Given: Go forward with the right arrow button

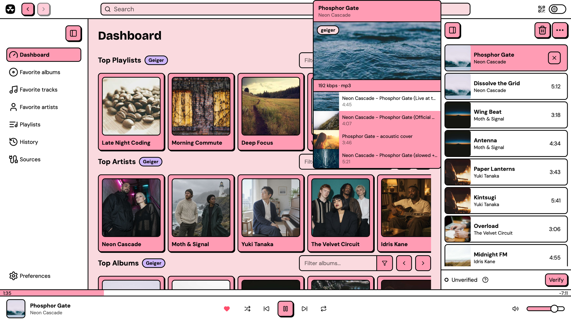Looking at the screenshot, I should [x=44, y=9].
